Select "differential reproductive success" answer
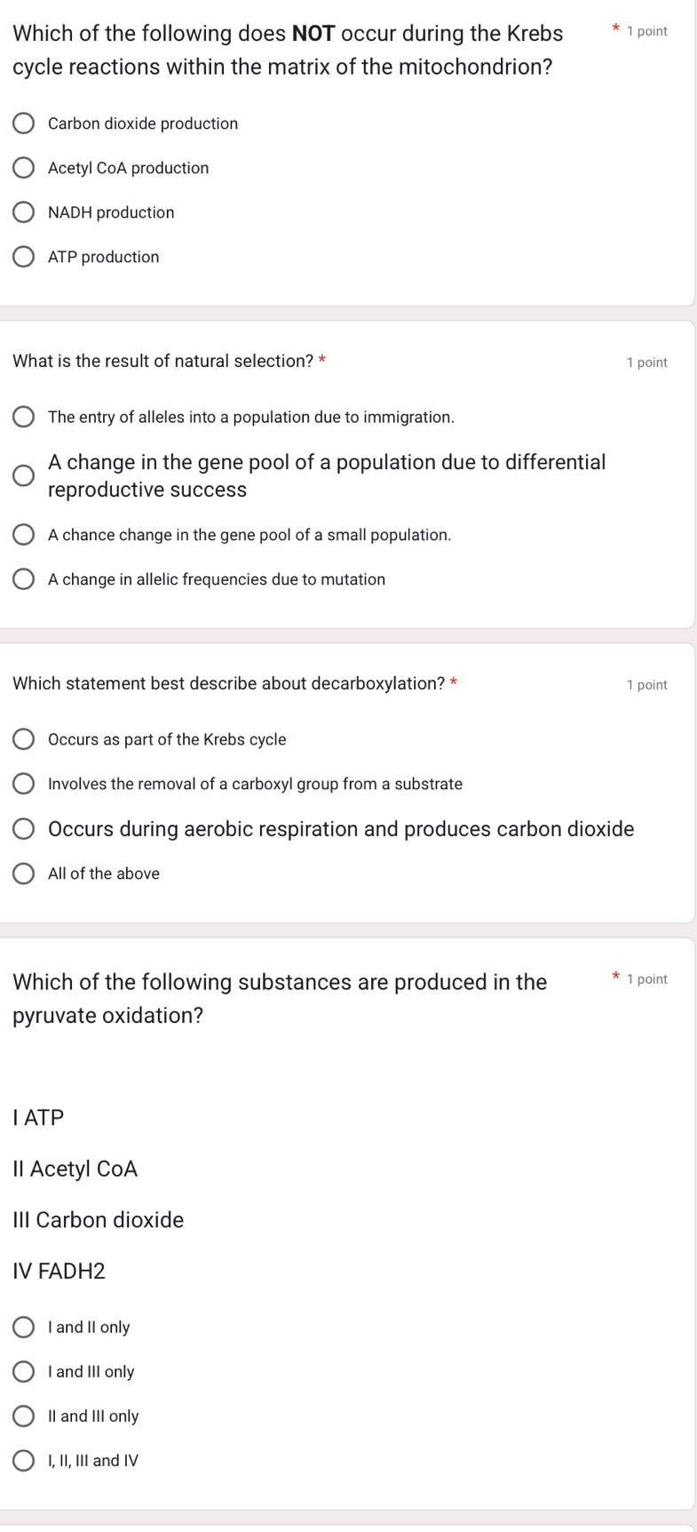The image size is (697, 1532). [x=24, y=475]
